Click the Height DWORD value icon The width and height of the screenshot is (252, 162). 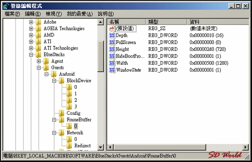[112, 49]
